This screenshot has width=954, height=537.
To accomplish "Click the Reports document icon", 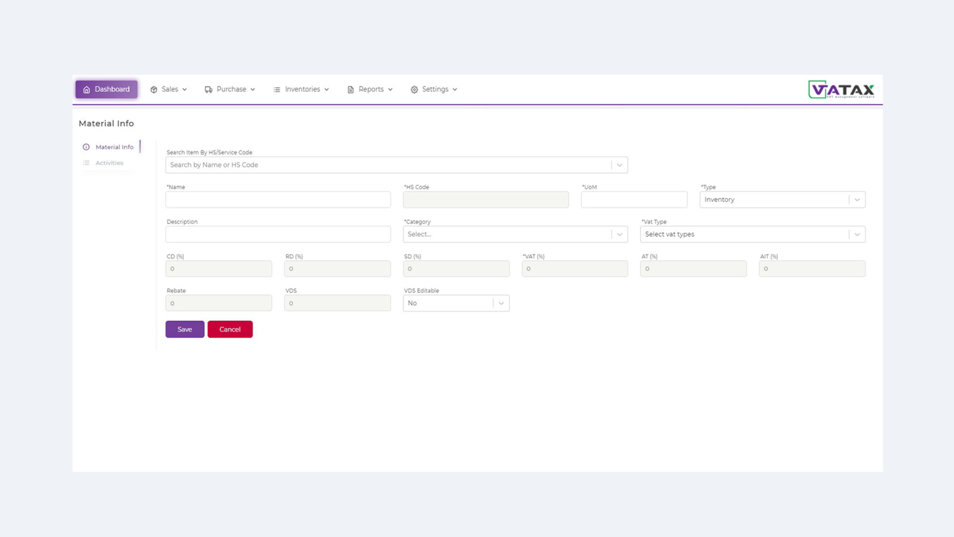I will 350,89.
